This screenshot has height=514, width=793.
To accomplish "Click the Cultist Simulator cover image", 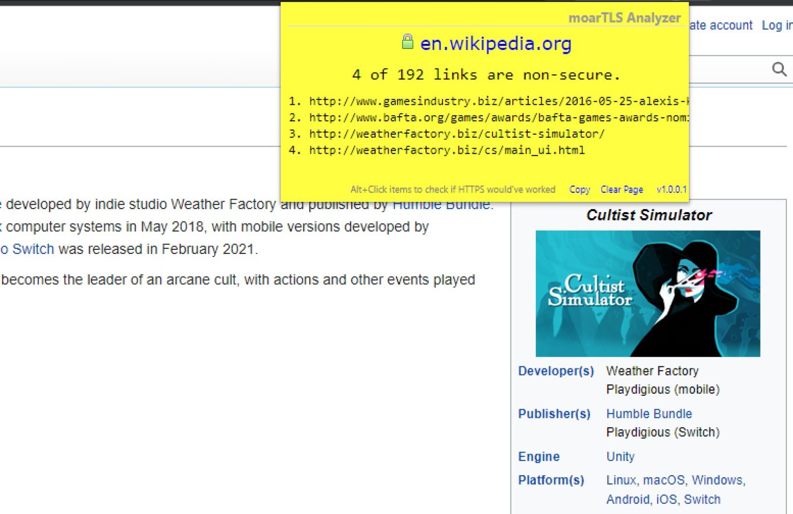I will 647,293.
